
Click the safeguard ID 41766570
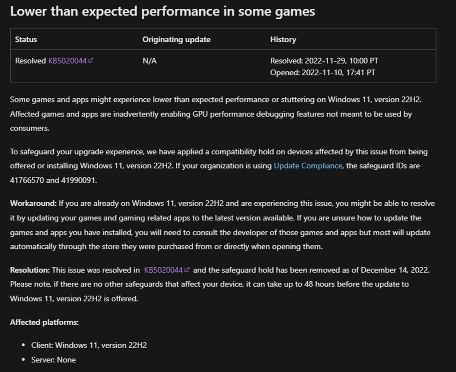[x=27, y=180]
